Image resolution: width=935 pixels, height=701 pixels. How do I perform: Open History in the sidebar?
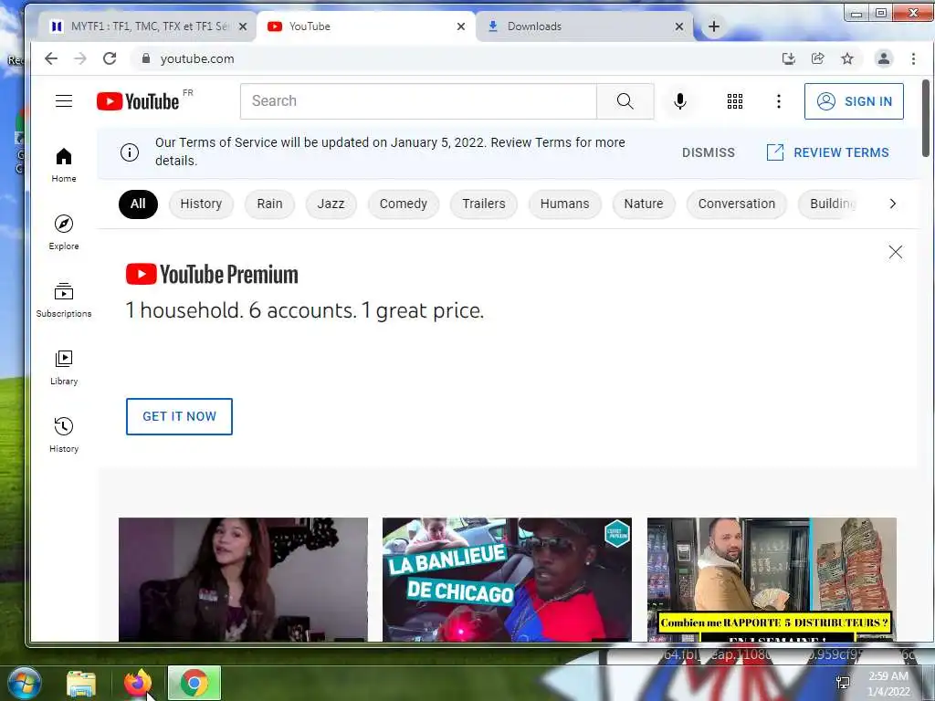(x=64, y=435)
